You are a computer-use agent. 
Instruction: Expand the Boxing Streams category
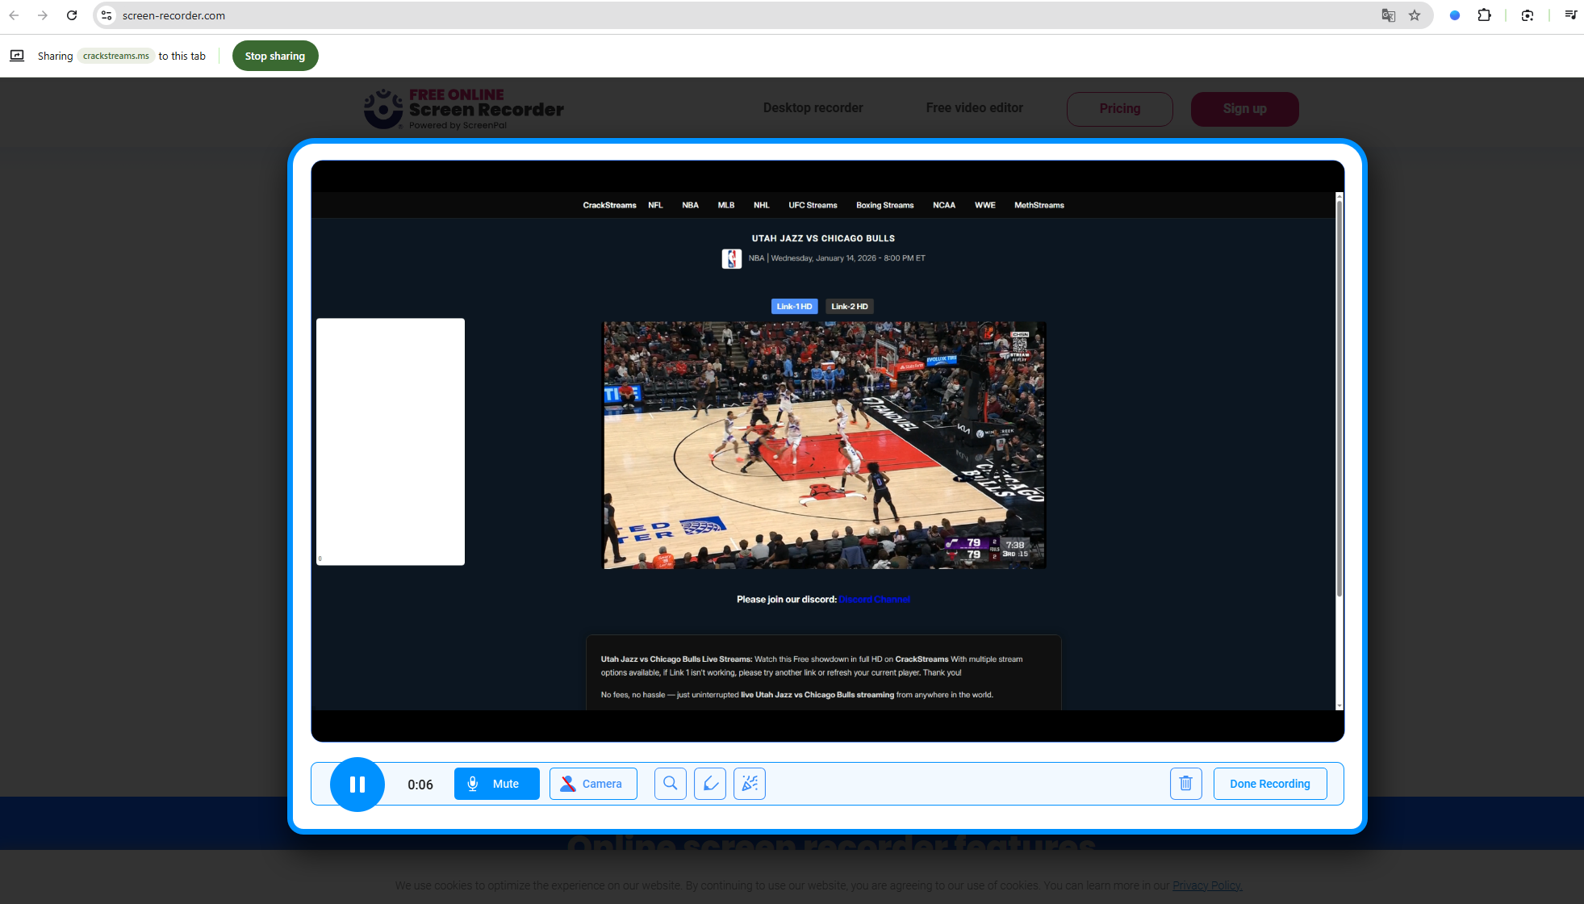884,205
